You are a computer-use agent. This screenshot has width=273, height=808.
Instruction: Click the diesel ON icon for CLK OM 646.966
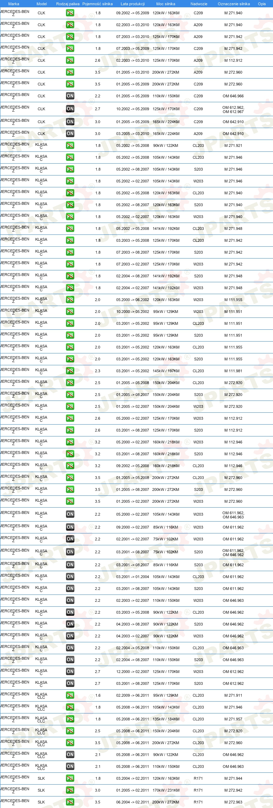70,96
